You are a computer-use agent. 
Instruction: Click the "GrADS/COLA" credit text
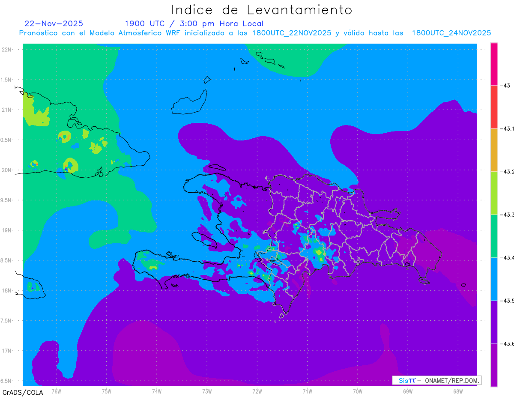[x=22, y=392]
